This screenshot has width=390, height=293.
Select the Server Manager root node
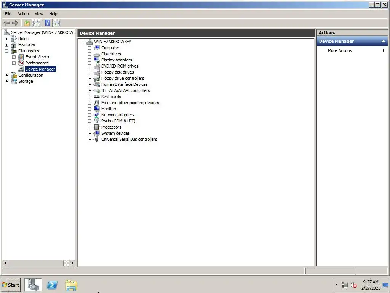[43, 33]
